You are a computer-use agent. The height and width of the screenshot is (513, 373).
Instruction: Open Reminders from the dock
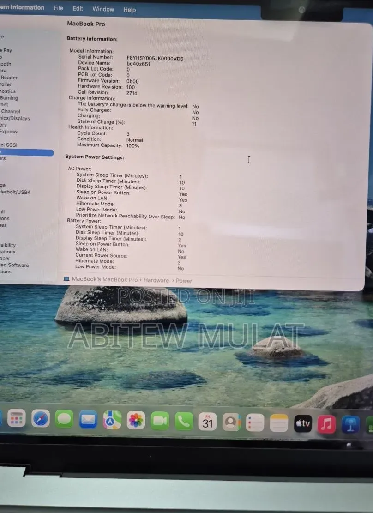point(255,422)
